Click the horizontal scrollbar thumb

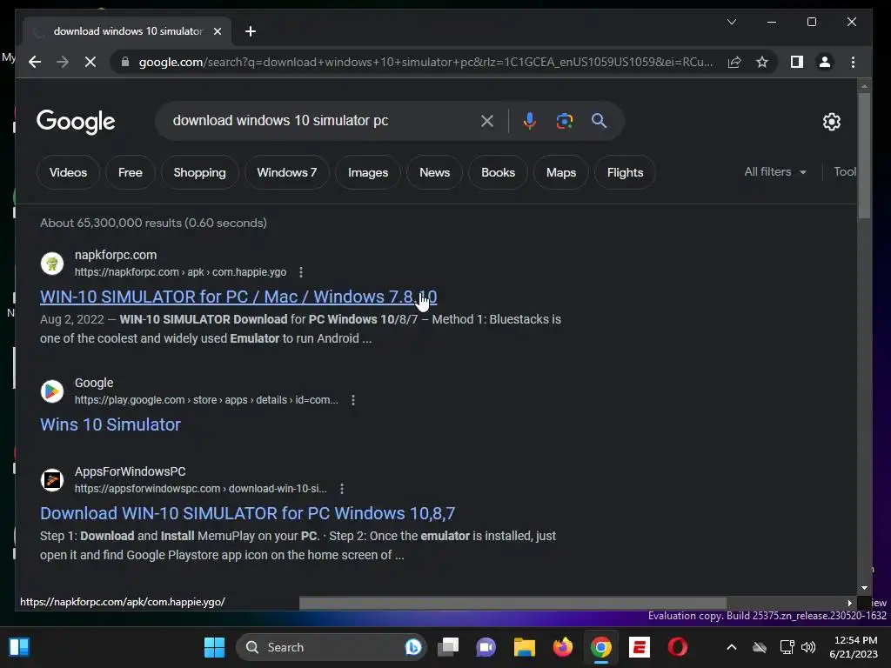[512, 603]
